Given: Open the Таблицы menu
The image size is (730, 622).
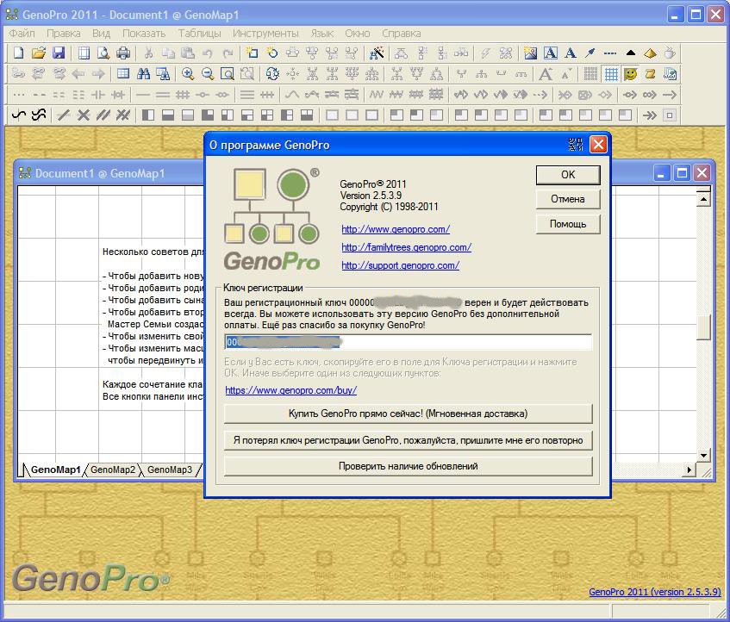Looking at the screenshot, I should [199, 34].
